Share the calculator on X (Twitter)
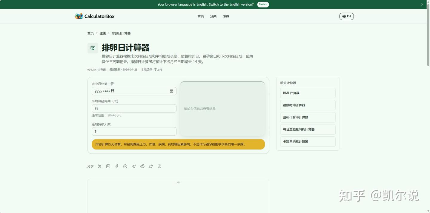 (100, 166)
